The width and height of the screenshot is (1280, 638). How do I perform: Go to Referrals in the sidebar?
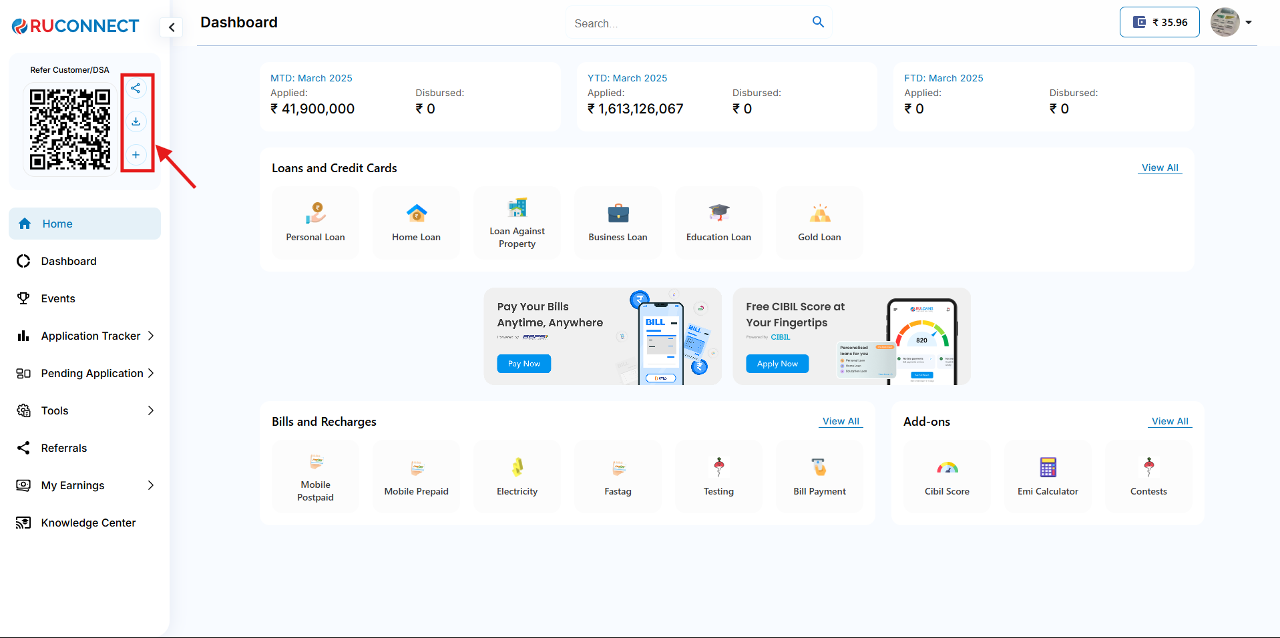tap(64, 448)
